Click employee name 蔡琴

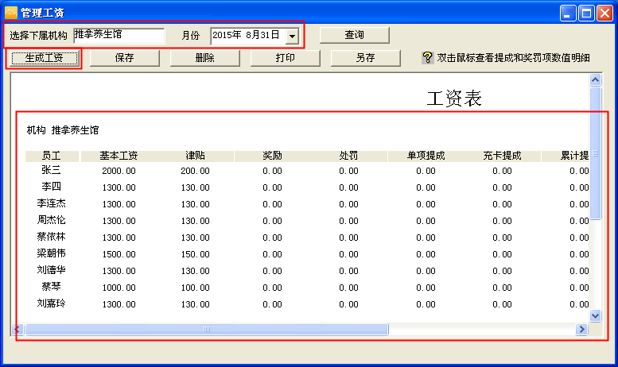[x=51, y=287]
